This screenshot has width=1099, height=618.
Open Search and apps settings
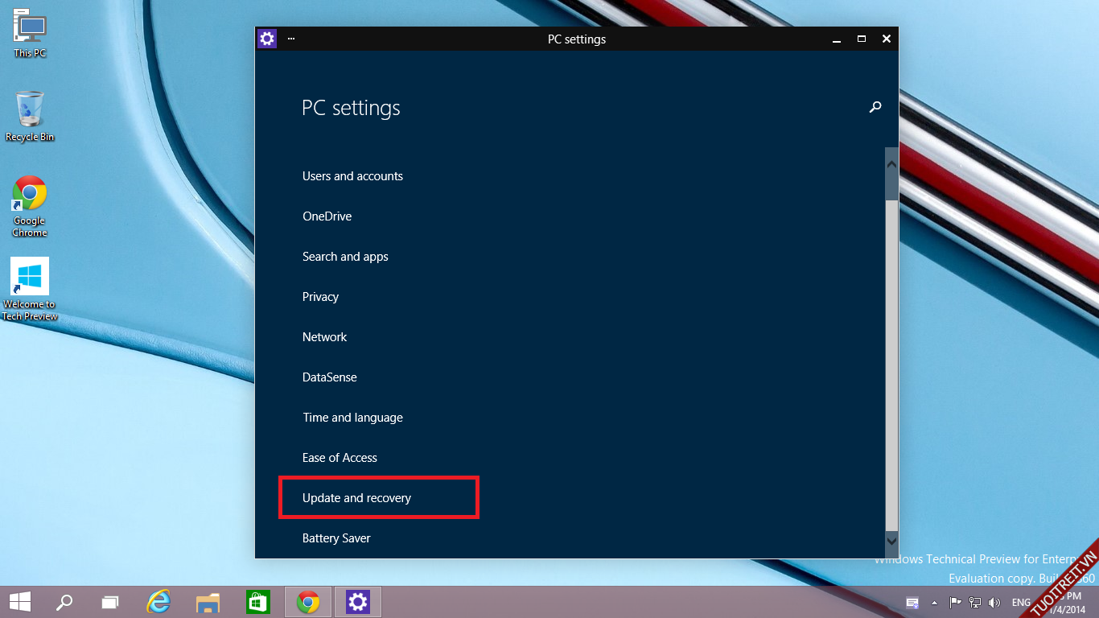point(345,257)
